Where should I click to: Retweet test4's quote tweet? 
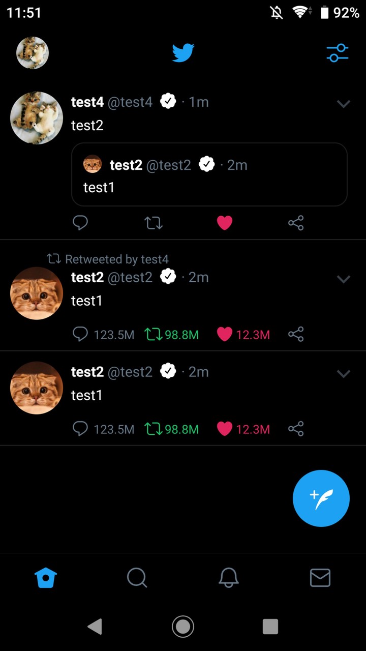coord(154,223)
